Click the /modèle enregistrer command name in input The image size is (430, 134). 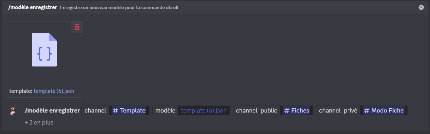(x=52, y=110)
